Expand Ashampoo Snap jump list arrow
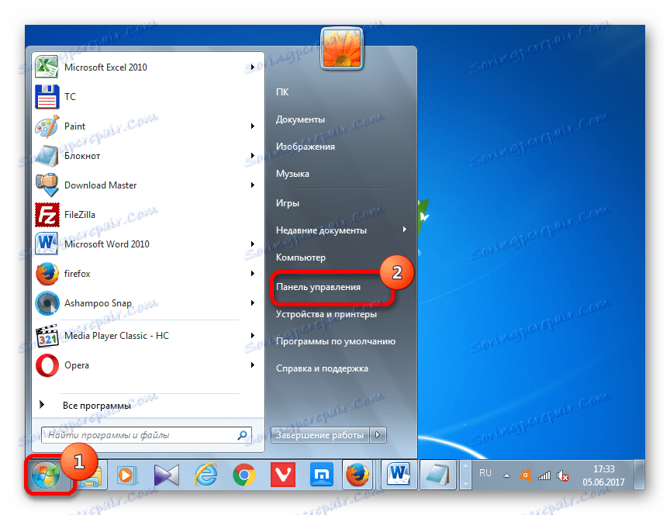670x515 pixels. coord(253,303)
